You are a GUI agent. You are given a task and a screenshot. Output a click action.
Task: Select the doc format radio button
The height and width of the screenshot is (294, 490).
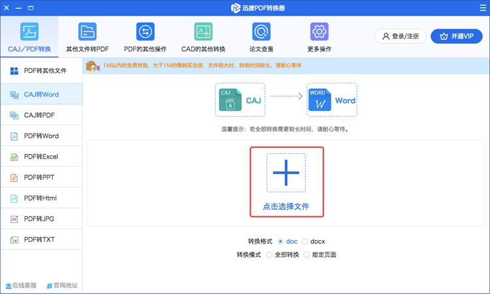280,241
